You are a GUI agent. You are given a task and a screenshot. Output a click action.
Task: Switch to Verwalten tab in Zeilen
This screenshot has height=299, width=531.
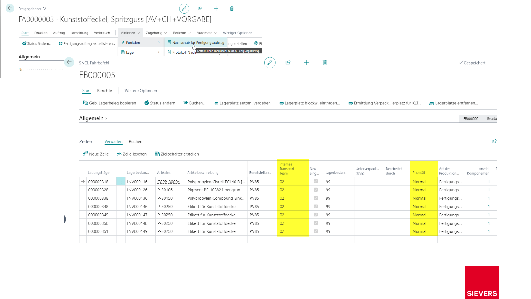tap(113, 141)
